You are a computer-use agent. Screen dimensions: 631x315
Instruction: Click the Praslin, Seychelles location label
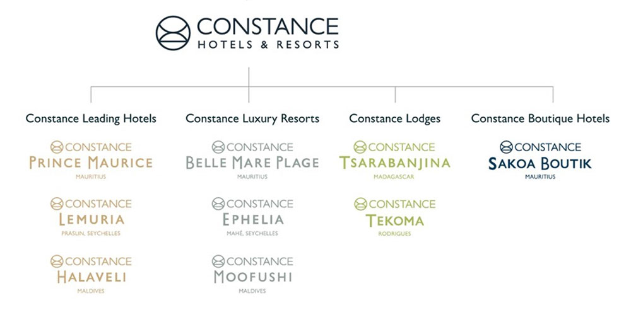(91, 234)
